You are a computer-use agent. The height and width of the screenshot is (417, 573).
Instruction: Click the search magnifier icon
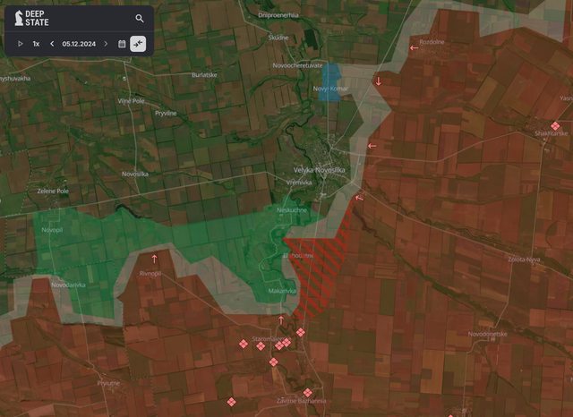coord(140,18)
